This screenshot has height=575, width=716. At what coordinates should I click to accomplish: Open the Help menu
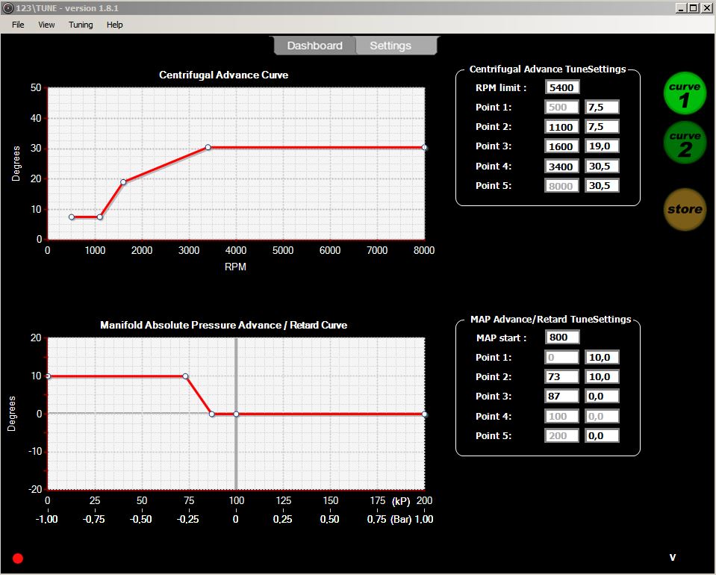114,25
